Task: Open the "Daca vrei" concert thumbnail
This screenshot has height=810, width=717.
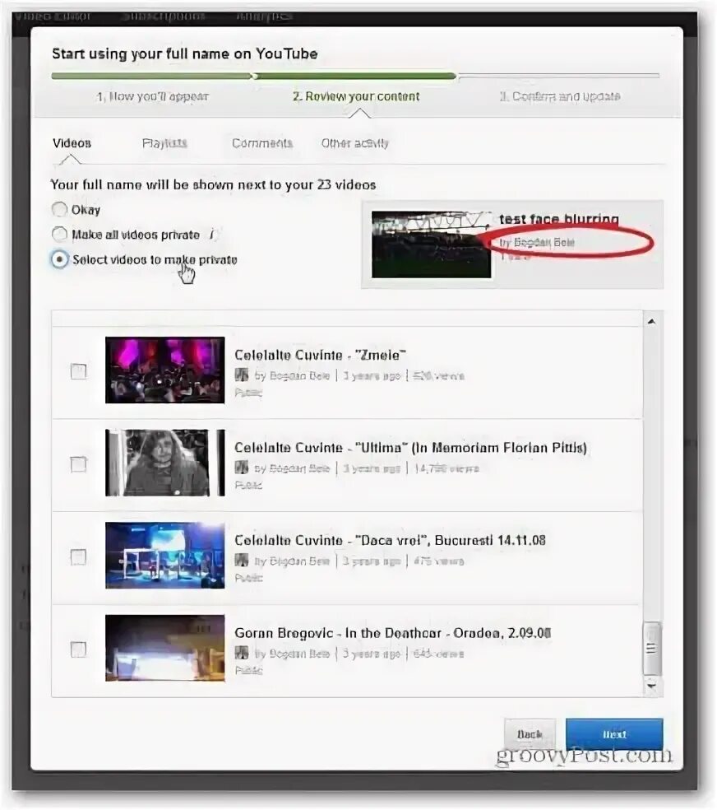Action: 165,556
